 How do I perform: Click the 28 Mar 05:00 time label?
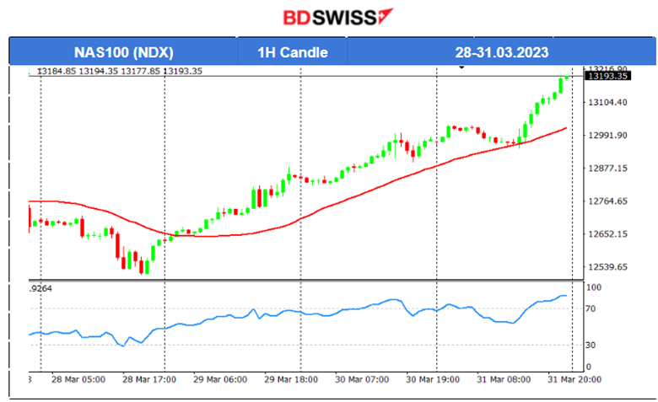(x=78, y=380)
